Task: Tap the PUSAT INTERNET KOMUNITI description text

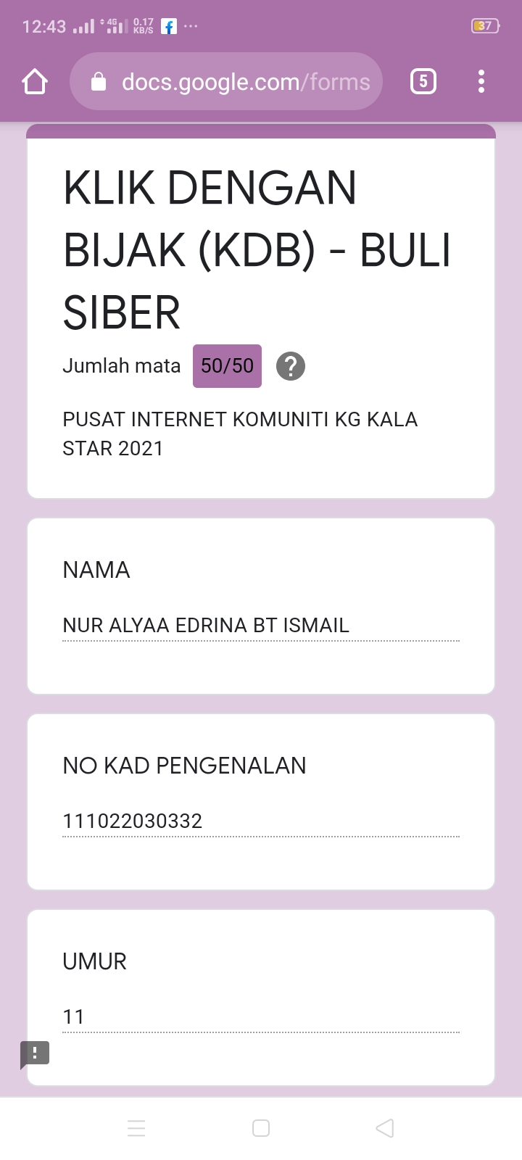Action: [x=240, y=434]
